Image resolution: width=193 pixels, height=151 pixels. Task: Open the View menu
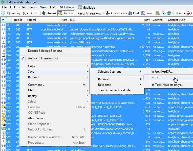pos(43,7)
